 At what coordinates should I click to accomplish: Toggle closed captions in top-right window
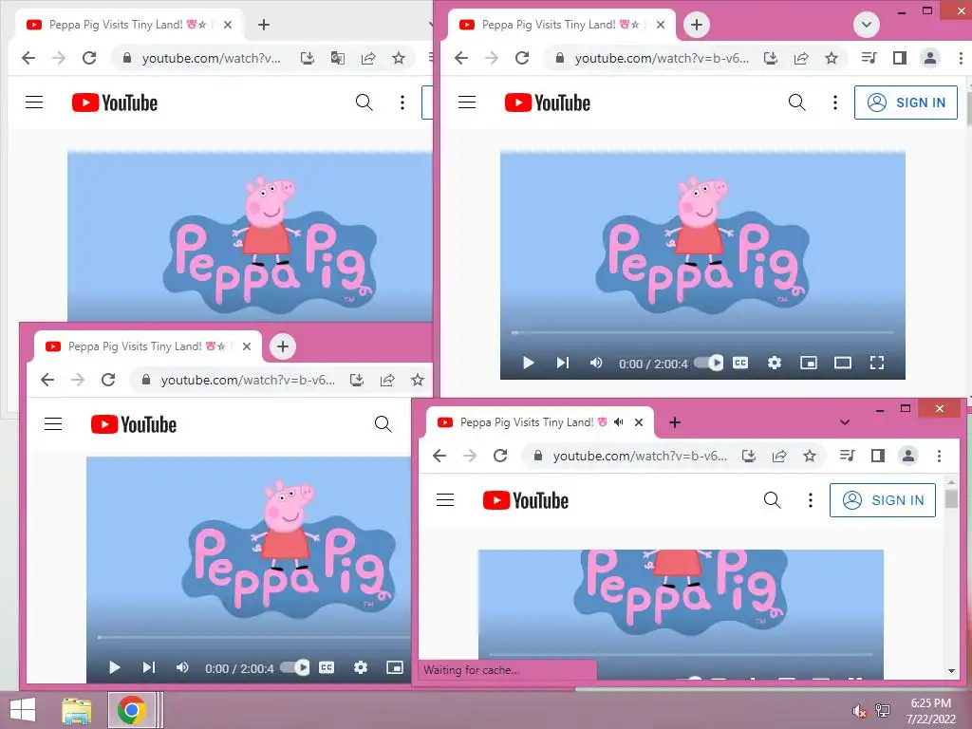(x=740, y=363)
